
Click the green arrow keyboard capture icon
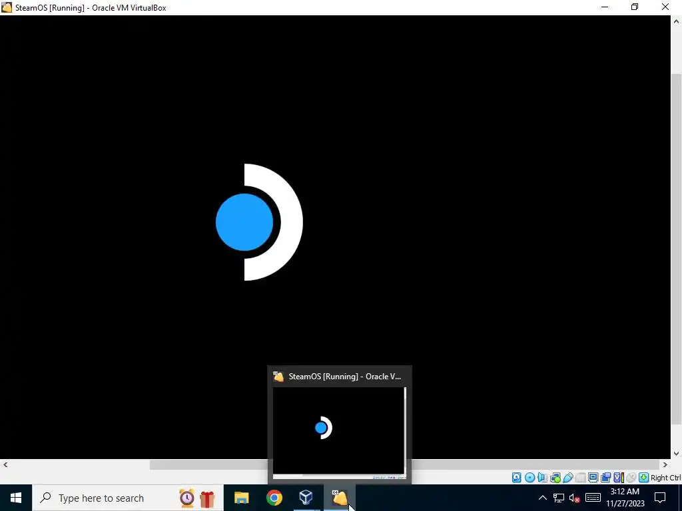pyautogui.click(x=643, y=478)
